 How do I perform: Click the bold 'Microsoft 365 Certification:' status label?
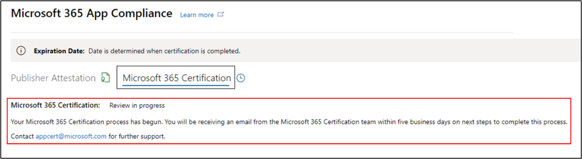pyautogui.click(x=56, y=105)
